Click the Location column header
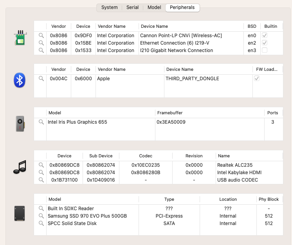Screen dimensions: 292x245 click(228, 199)
